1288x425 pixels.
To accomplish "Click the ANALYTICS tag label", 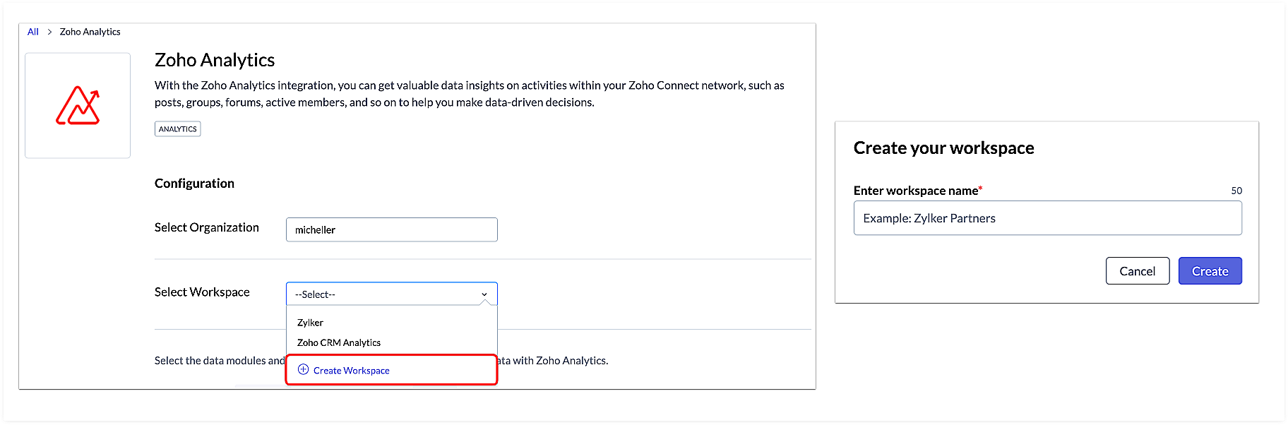I will tap(177, 129).
